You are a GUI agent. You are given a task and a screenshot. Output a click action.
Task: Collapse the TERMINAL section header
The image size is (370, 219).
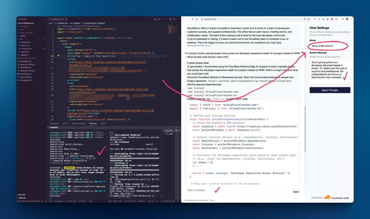pyautogui.click(x=55, y=127)
